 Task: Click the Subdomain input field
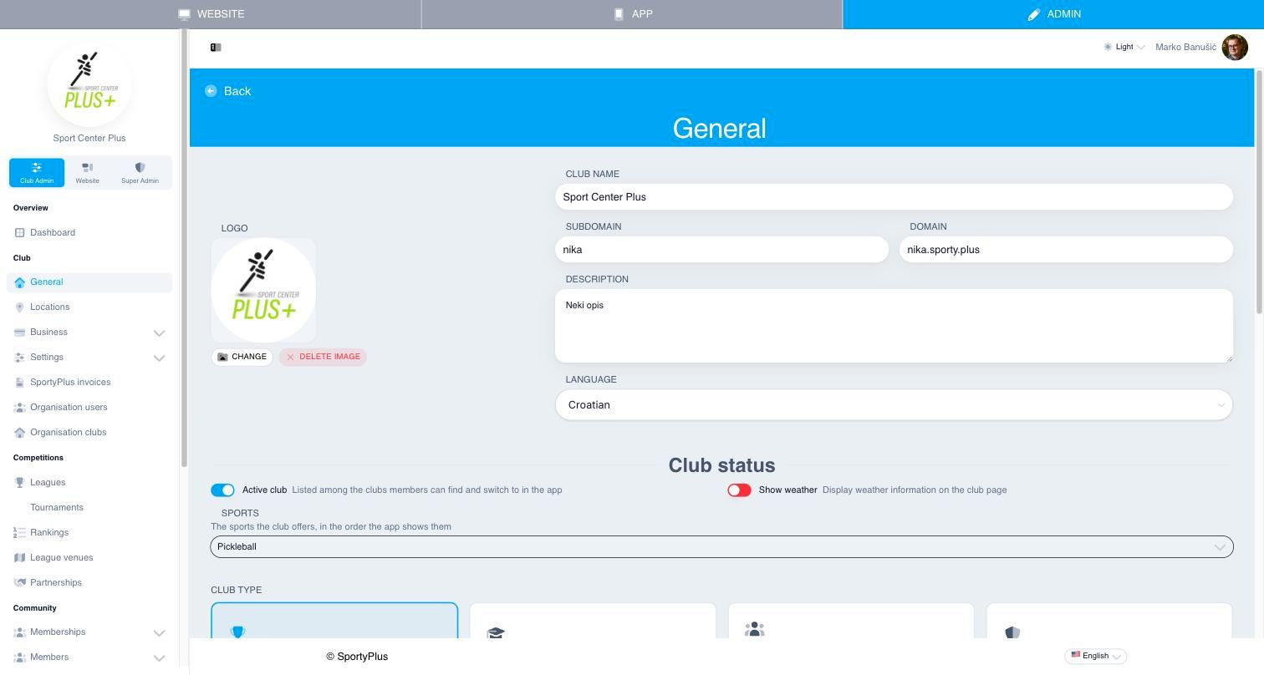pos(721,250)
